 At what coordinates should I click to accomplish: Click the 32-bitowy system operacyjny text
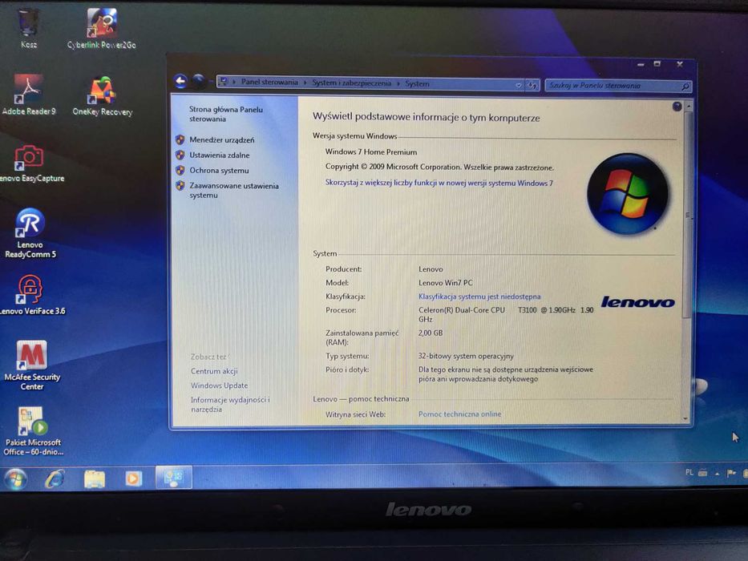pos(466,356)
